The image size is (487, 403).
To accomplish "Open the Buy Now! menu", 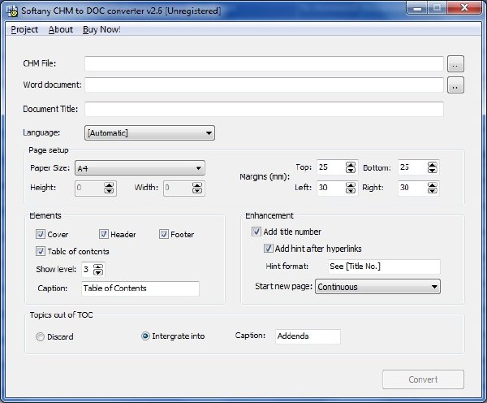I will coord(101,29).
